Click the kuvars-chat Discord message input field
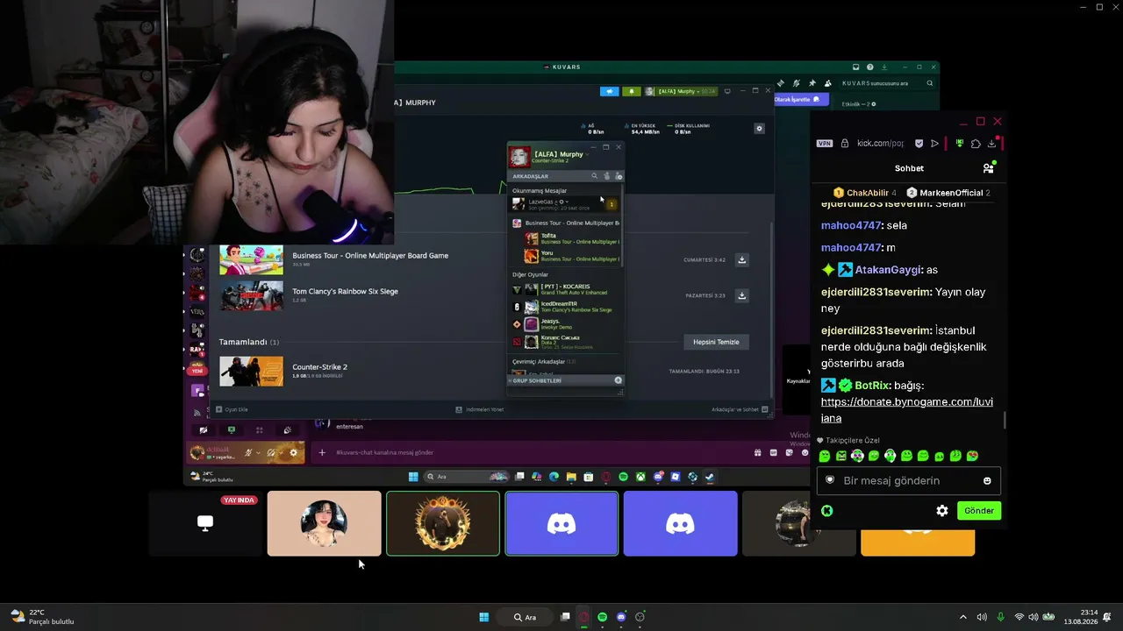Viewport: 1123px width, 631px height. [x=531, y=453]
